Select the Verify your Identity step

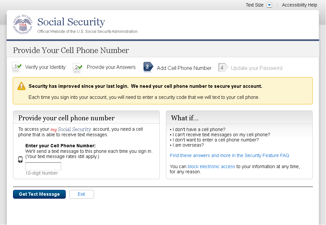pyautogui.click(x=45, y=67)
